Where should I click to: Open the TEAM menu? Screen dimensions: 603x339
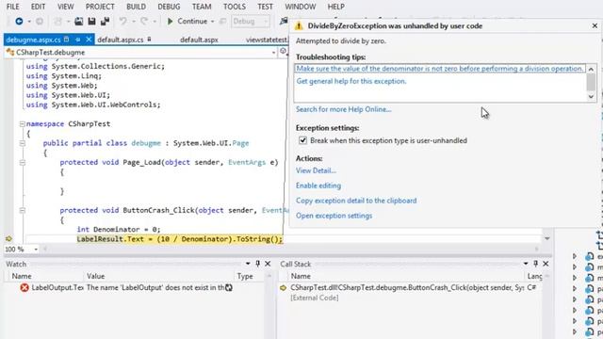[202, 7]
